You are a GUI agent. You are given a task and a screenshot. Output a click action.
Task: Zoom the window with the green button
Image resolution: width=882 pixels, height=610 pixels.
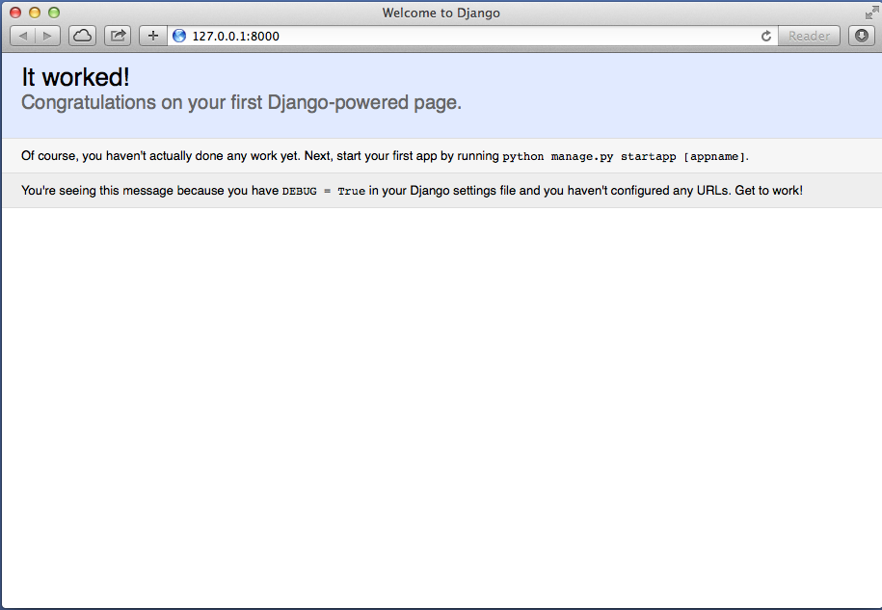[54, 13]
